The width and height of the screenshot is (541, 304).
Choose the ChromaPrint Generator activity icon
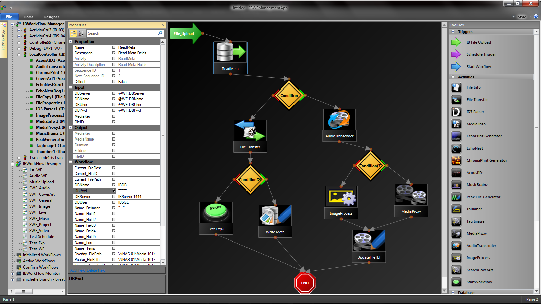tap(456, 160)
